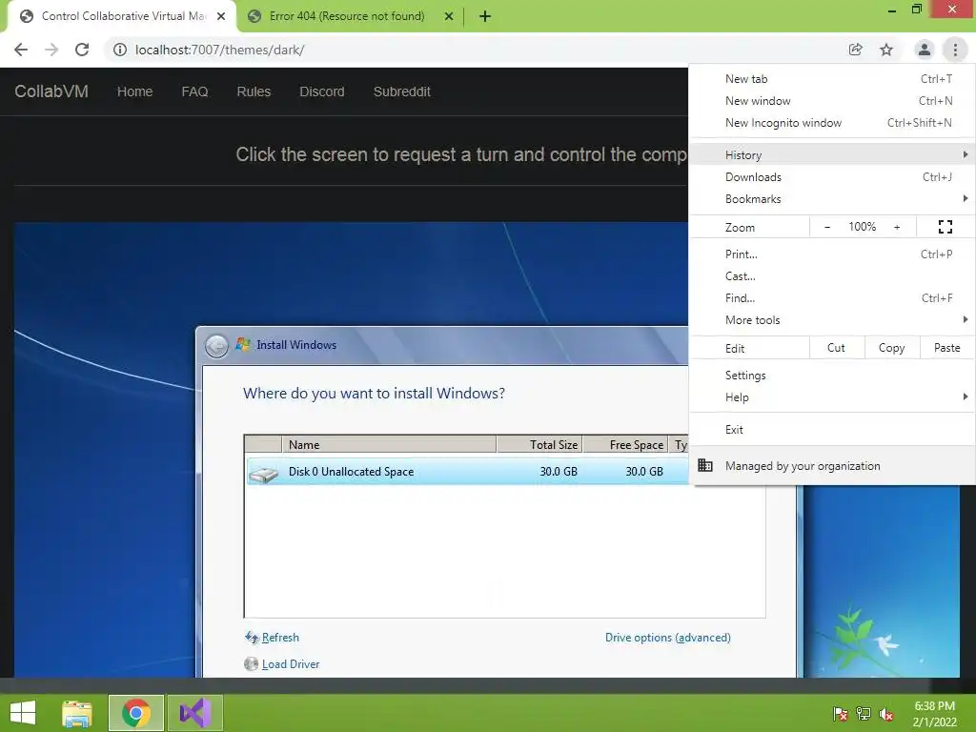This screenshot has height=732, width=976.
Task: Open Chrome Settings
Action: tap(832, 376)
